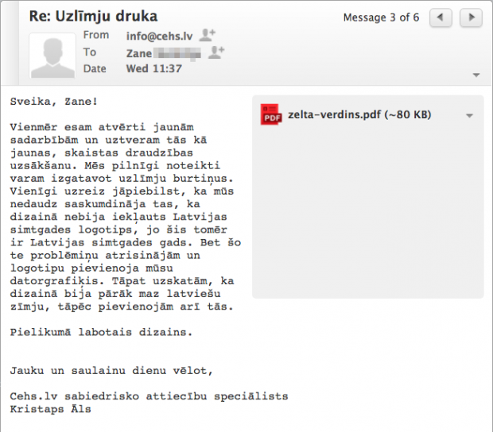Click the From field label
Image resolution: width=493 pixels, height=432 pixels.
pos(96,36)
